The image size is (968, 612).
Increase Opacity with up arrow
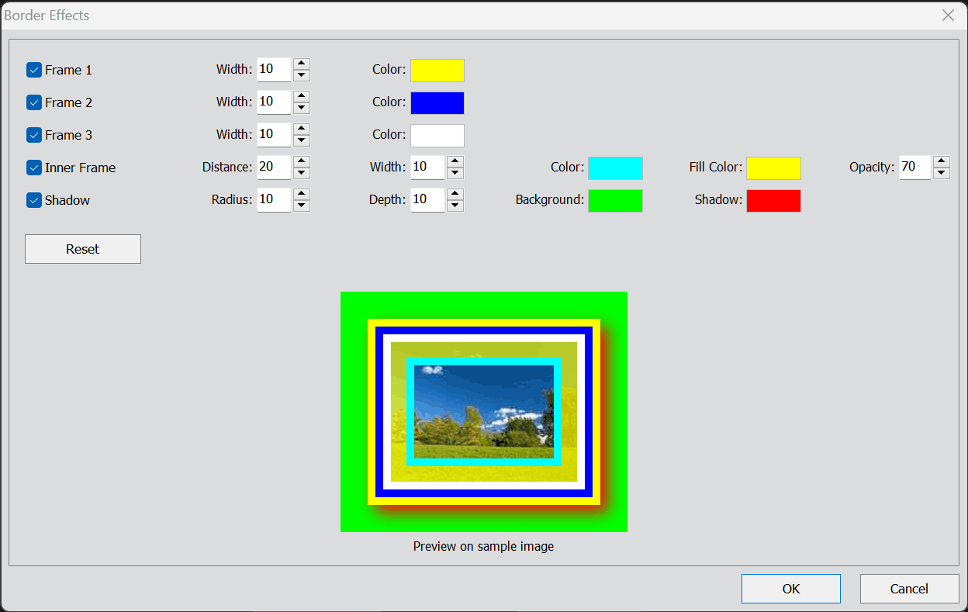[942, 161]
